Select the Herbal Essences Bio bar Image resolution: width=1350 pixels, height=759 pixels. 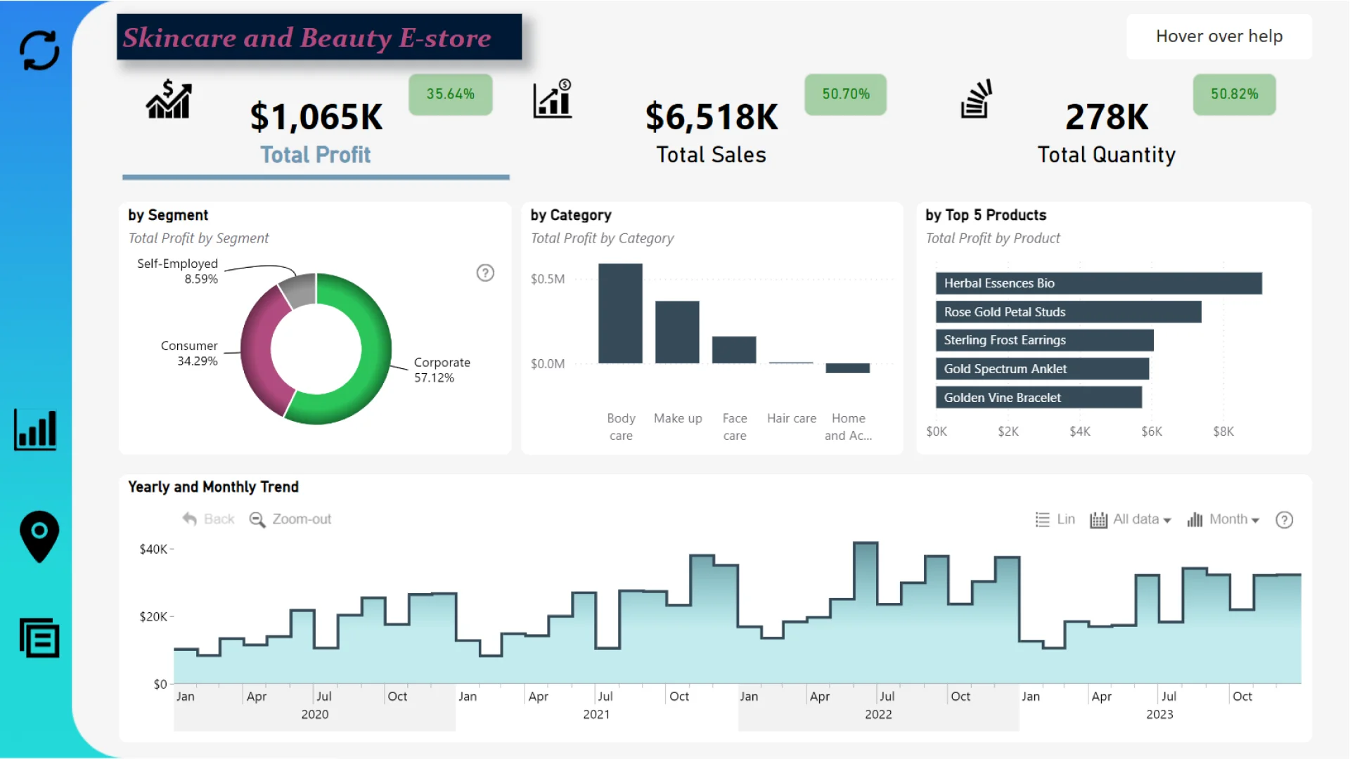point(1099,283)
